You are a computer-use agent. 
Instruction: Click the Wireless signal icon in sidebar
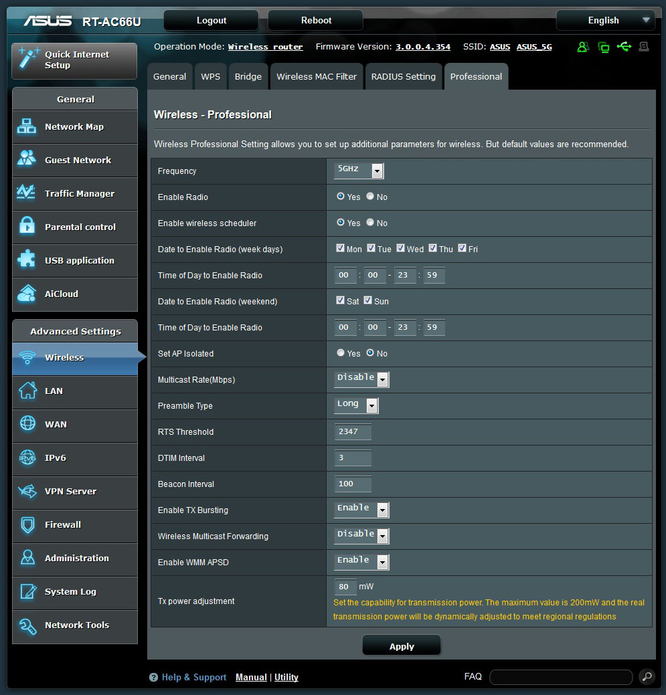(27, 357)
